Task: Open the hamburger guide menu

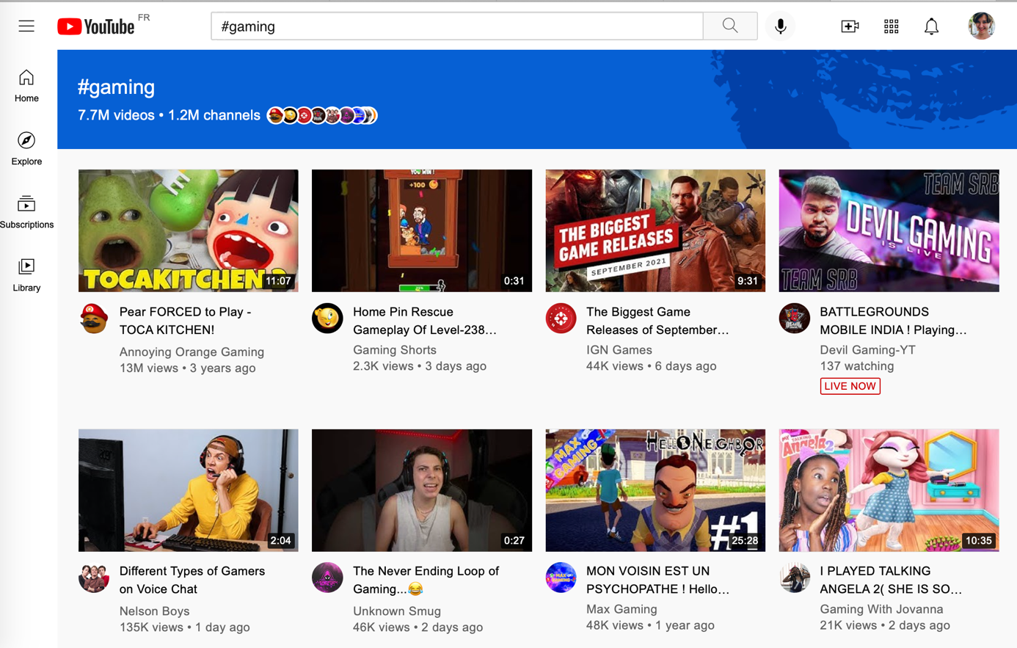Action: 26,26
